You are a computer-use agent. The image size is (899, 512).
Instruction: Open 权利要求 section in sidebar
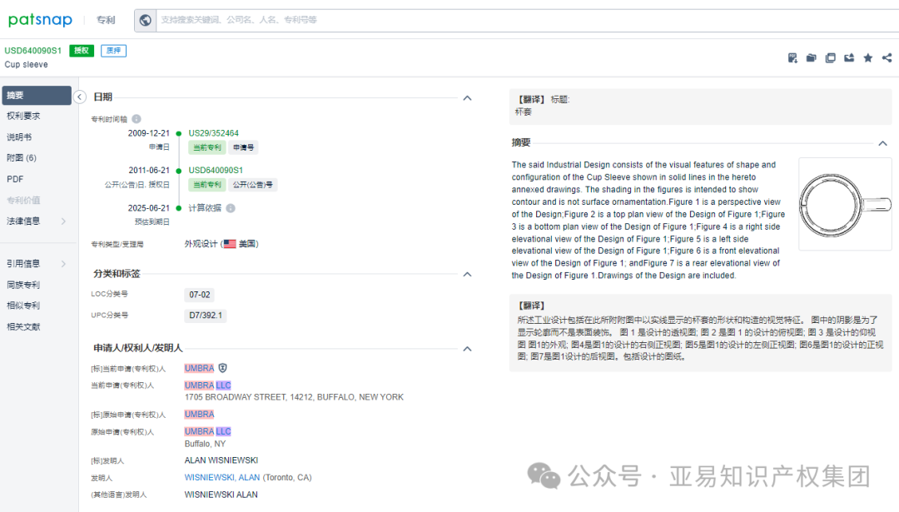point(23,116)
